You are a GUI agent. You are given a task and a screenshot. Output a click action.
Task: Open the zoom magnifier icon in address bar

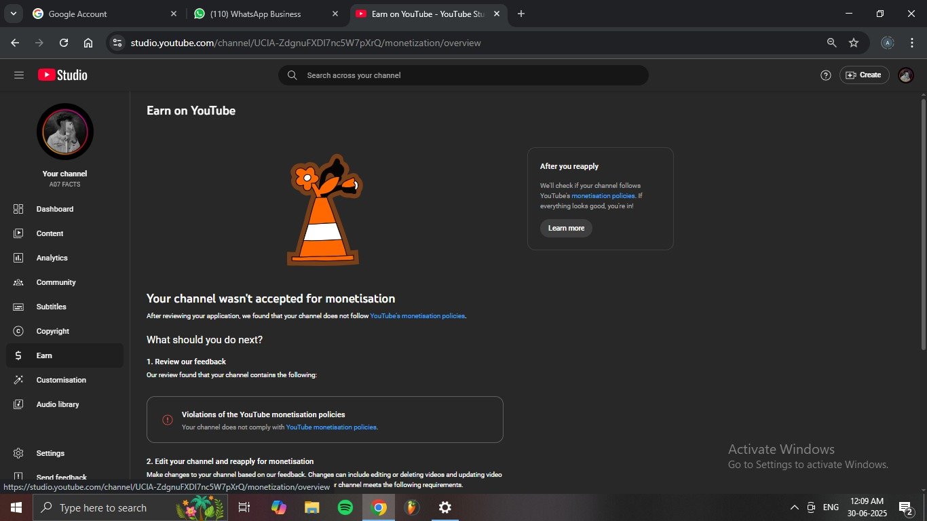point(831,43)
